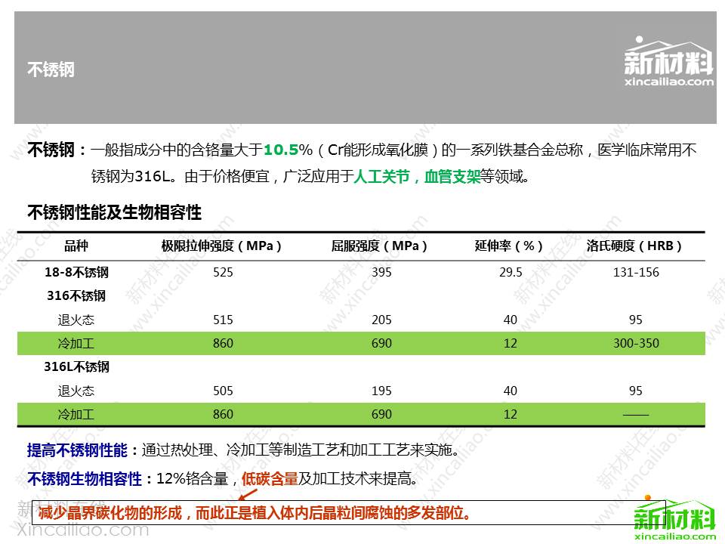Viewport: 725px width, 544px height.
Task: Click the green 新材料 logo at the bottom right
Action: tap(675, 518)
